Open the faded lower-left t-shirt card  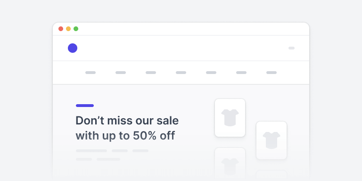230,165
